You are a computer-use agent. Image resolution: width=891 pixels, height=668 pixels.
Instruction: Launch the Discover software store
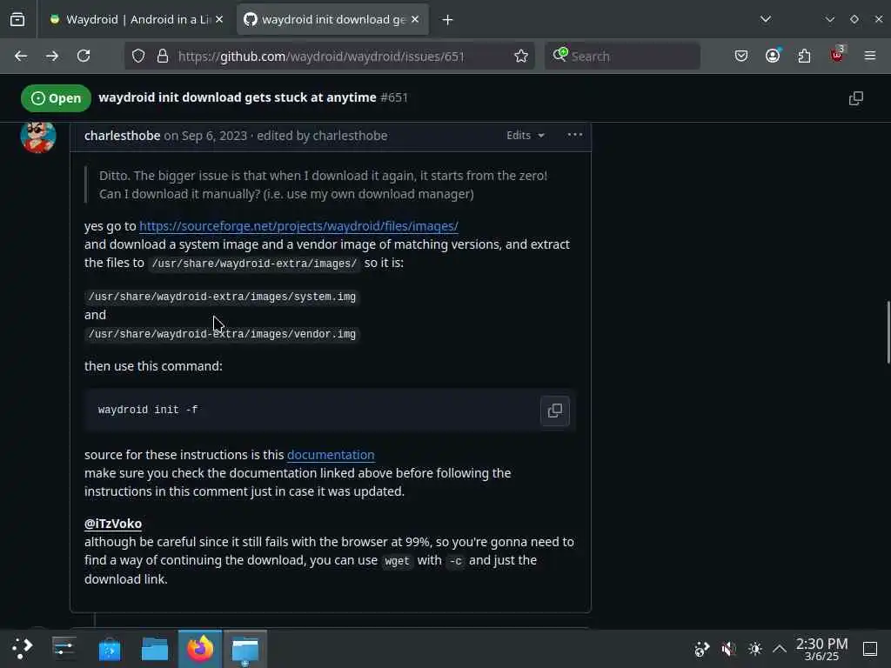coord(109,649)
